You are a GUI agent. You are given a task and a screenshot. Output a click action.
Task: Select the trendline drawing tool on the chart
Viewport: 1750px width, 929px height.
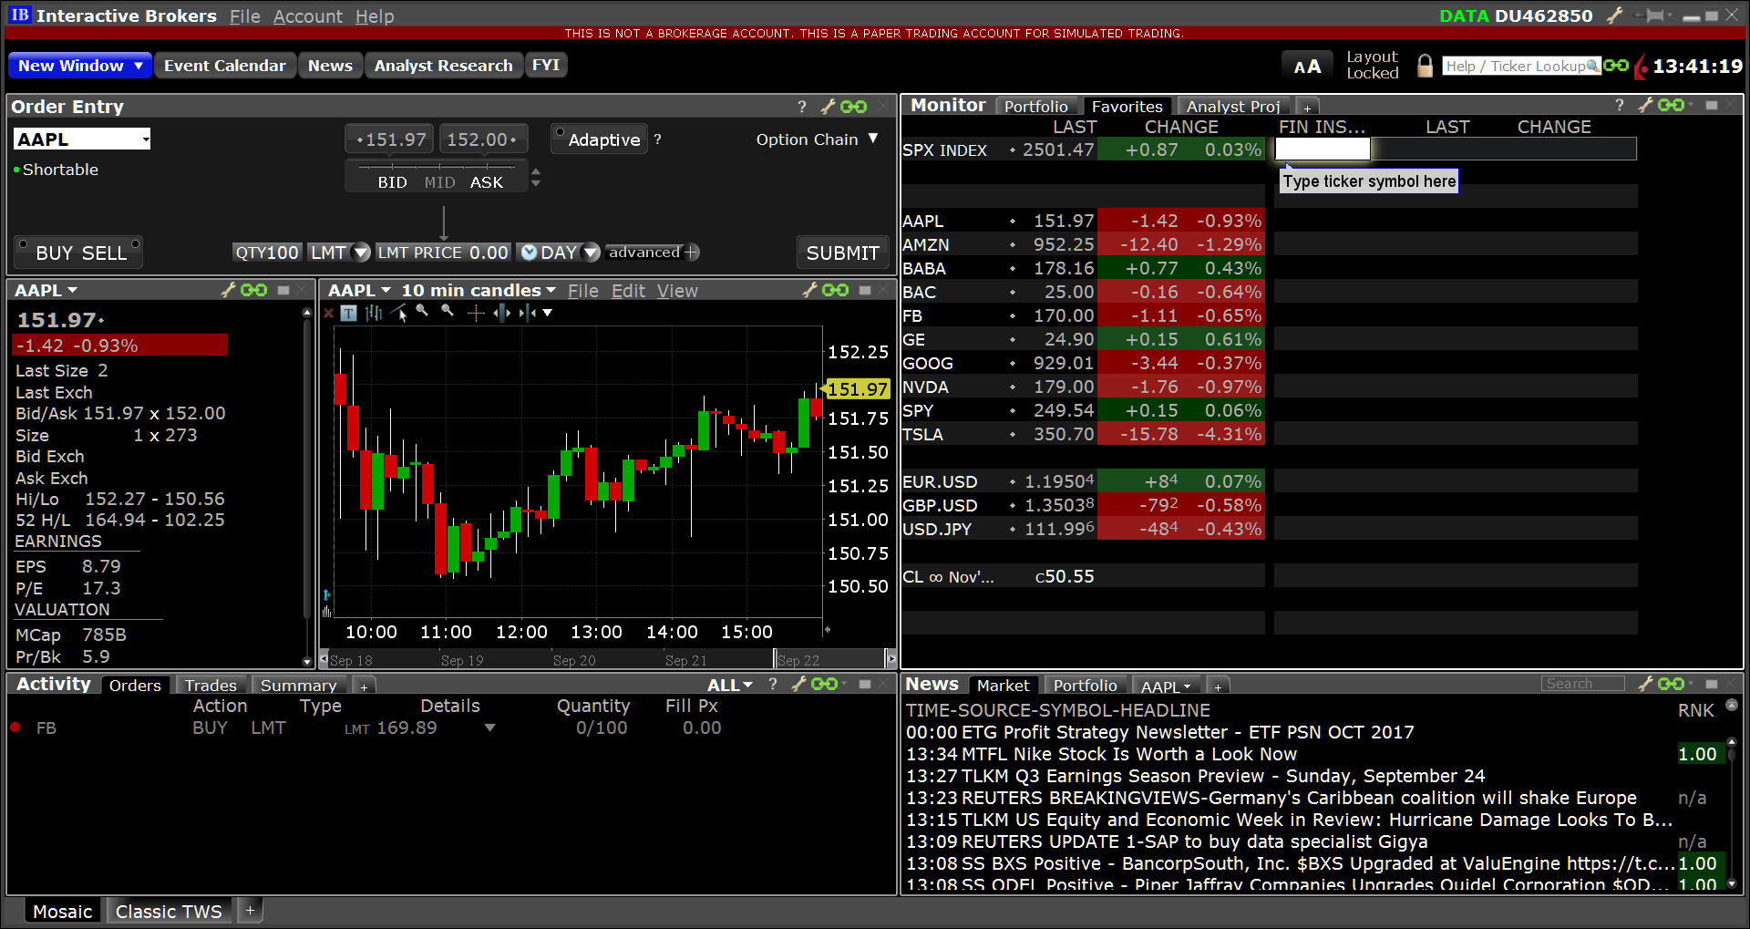(x=399, y=313)
